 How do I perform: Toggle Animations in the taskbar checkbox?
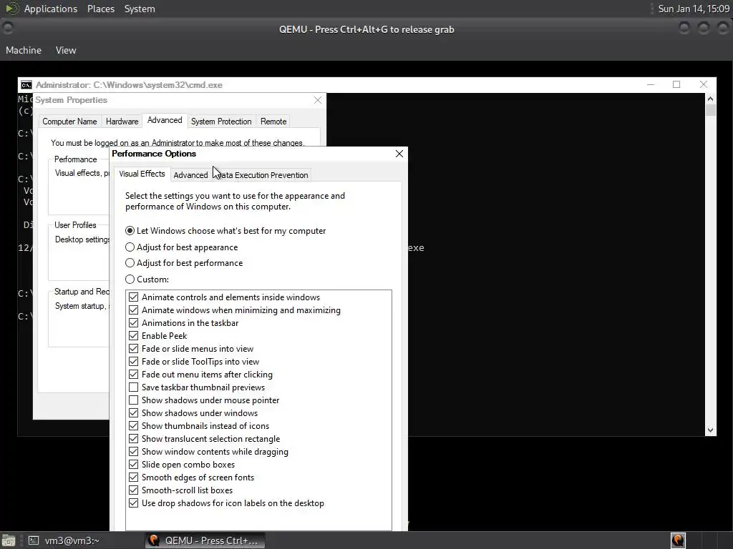point(134,323)
